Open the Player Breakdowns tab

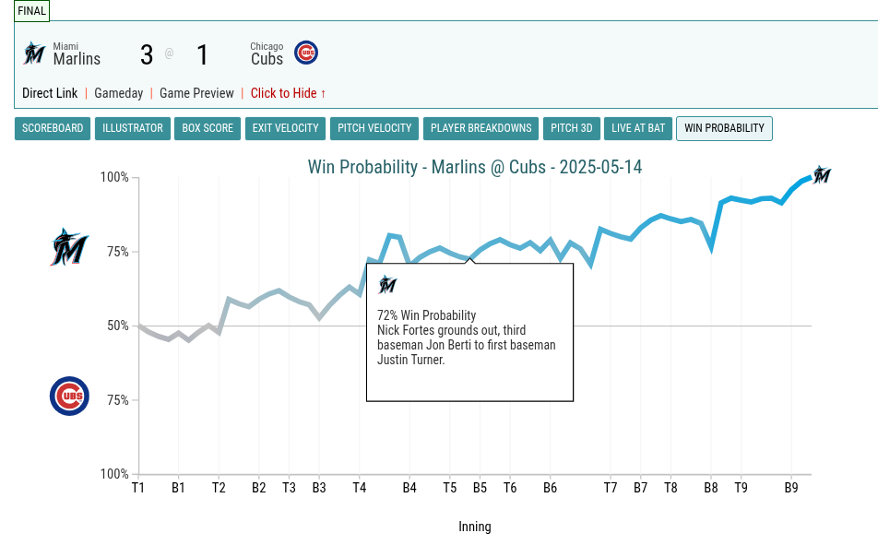point(481,128)
